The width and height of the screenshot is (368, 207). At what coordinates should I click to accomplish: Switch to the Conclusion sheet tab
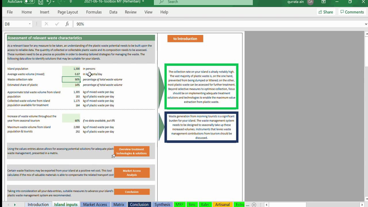pyautogui.click(x=139, y=204)
